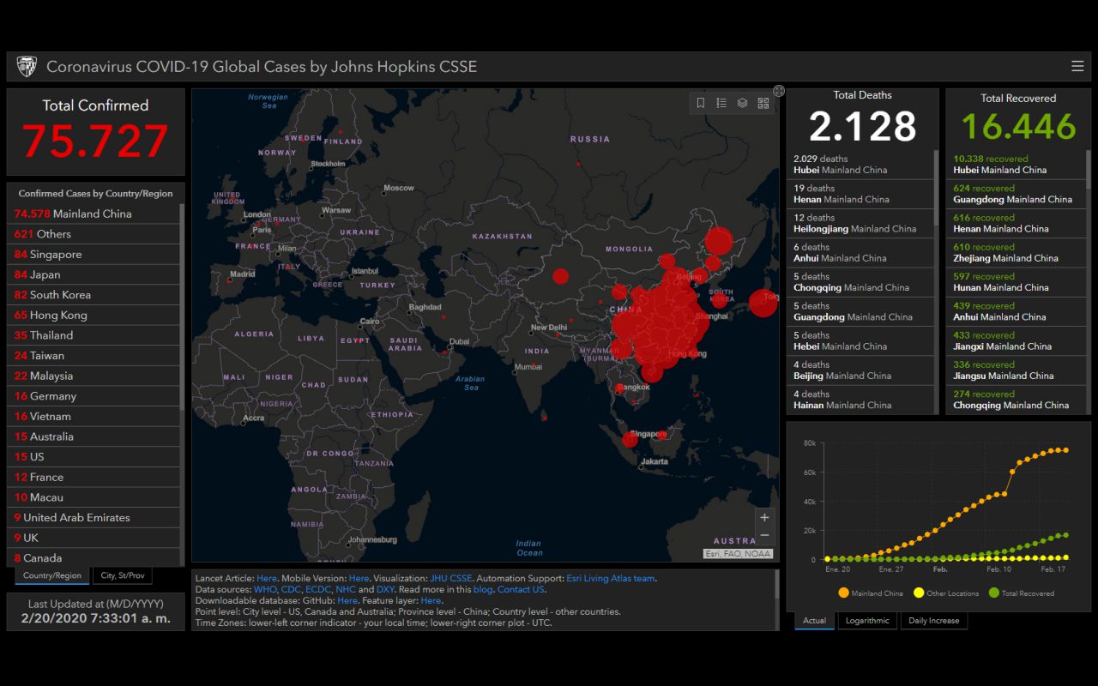Open the Esri Living Atlas team link
This screenshot has width=1098, height=686.
coord(610,578)
